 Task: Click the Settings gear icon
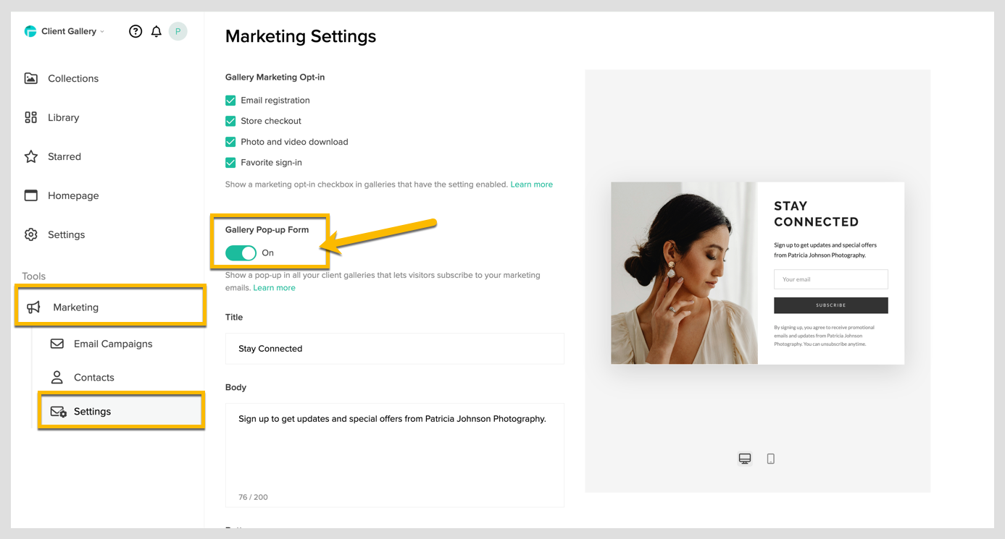31,234
